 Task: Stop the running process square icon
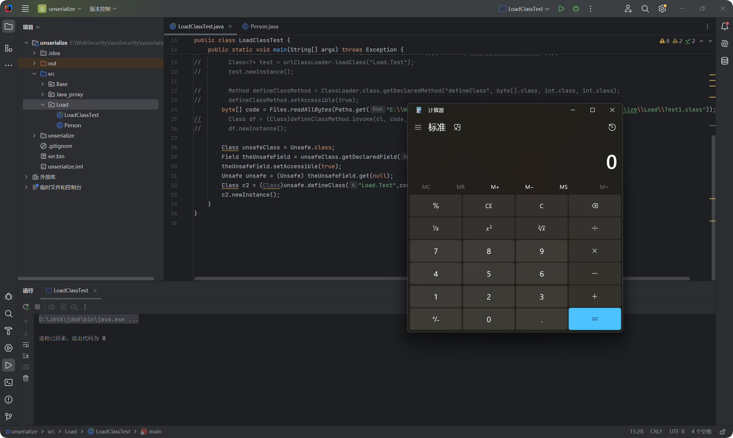coord(38,307)
